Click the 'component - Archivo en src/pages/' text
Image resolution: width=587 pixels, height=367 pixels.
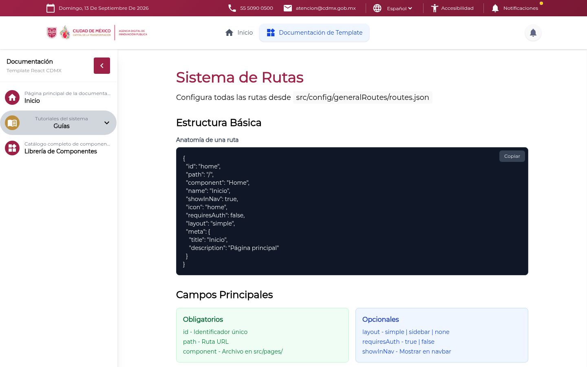pos(233,352)
